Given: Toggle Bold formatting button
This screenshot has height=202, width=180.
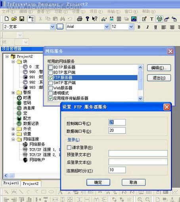Looking at the screenshot, I should [139, 27].
